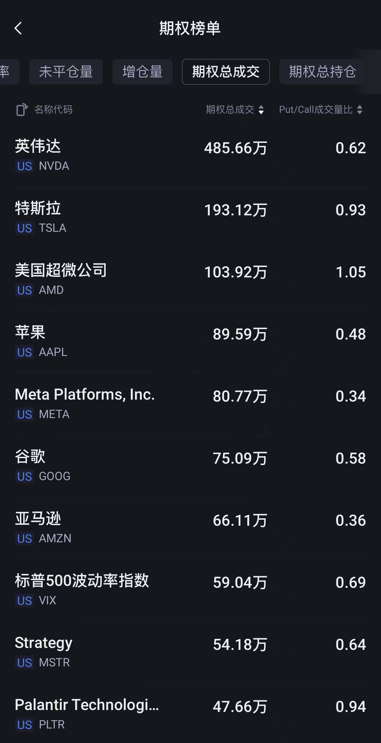The height and width of the screenshot is (743, 381).
Task: Tap the layout switch icon beside 名称代码
Action: 22,110
